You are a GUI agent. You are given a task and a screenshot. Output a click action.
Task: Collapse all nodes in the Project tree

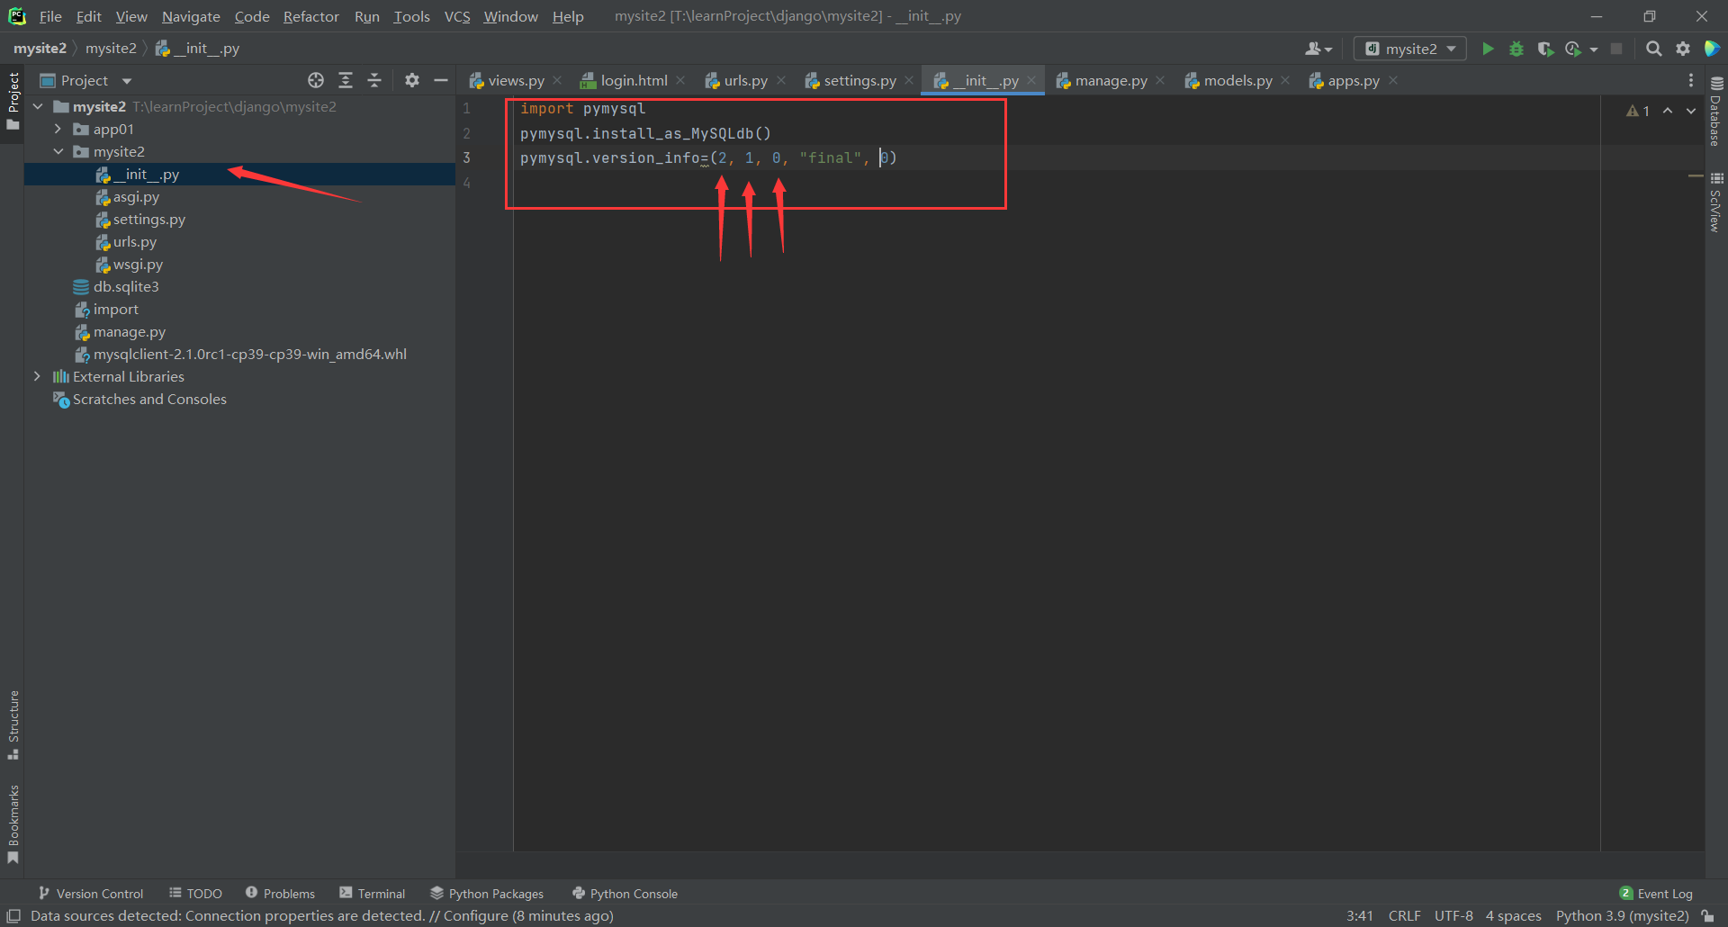[x=374, y=80]
